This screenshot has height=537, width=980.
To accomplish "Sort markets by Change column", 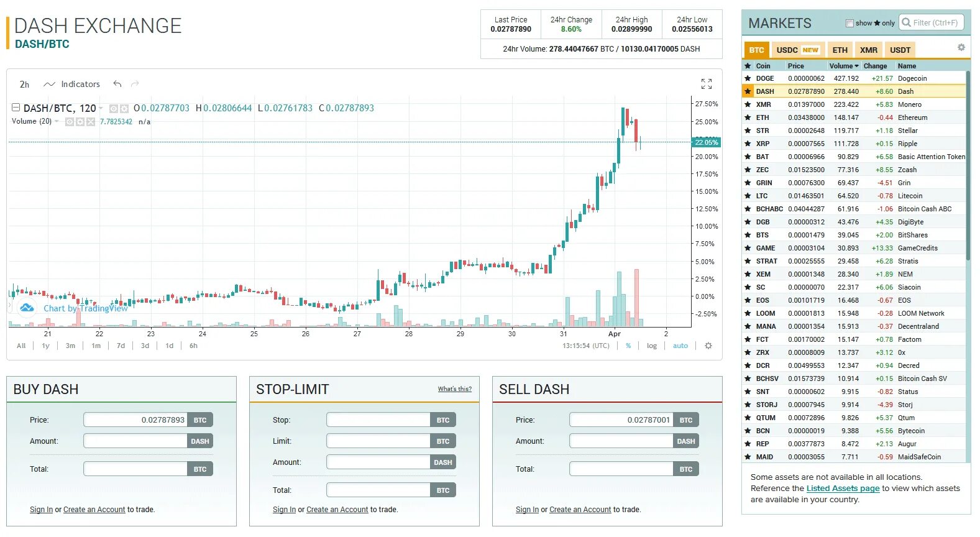I will coord(875,66).
